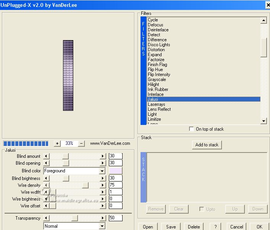Screen dimensions: 270x230
Task: Click right arrow of Blind brightness slider
Action: coord(103,178)
